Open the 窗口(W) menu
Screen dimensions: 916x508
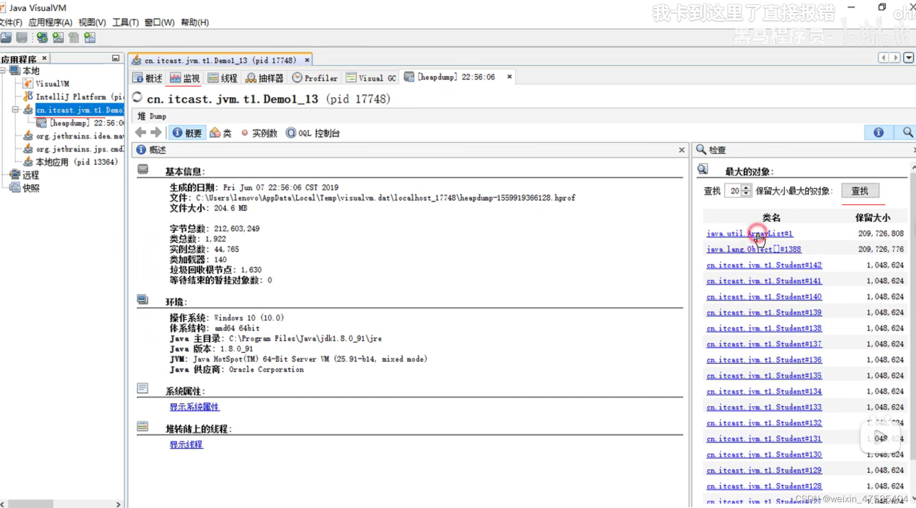coord(160,22)
